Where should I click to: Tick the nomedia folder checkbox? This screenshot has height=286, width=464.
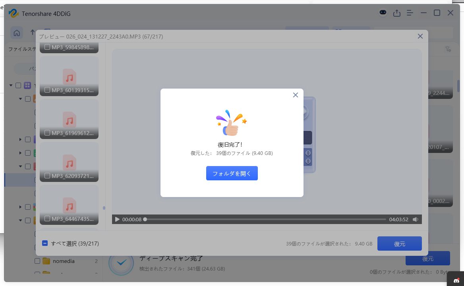[37, 261]
